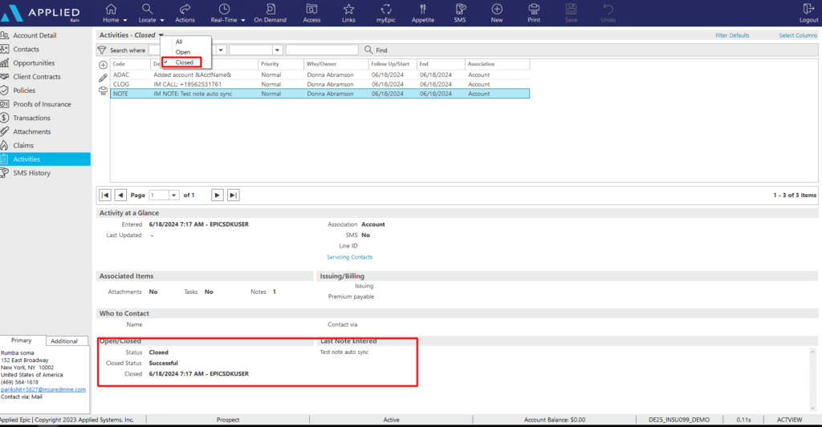Click the search text input field

(322, 50)
